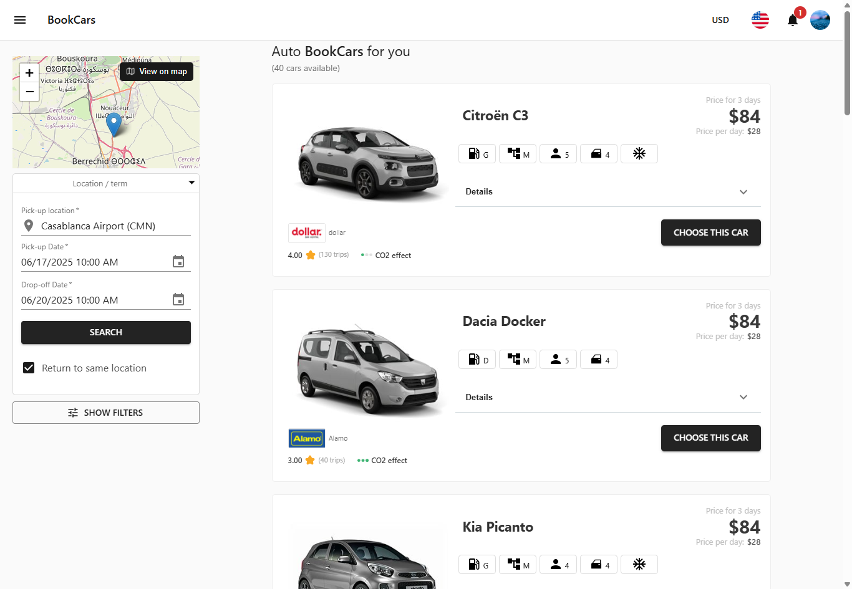The width and height of the screenshot is (852, 589).
Task: Open the notifications bell
Action: [793, 20]
